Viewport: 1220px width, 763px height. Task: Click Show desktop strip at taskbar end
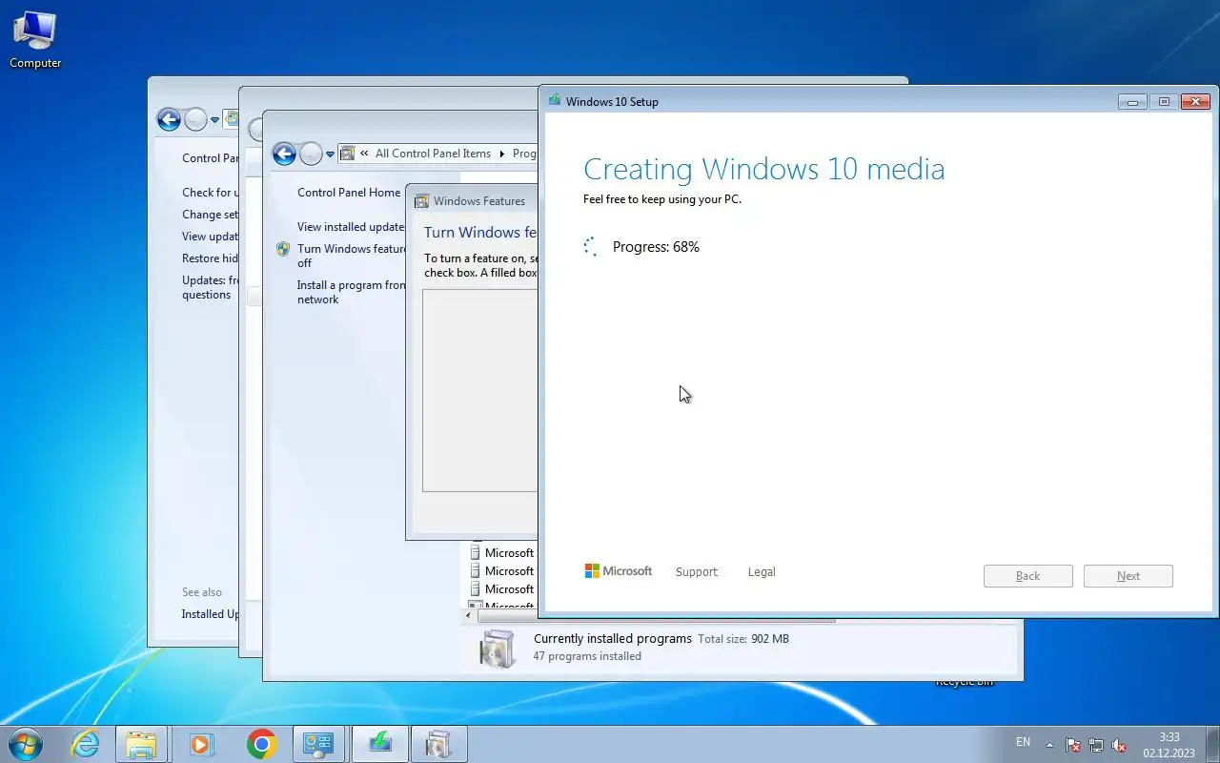coord(1212,744)
